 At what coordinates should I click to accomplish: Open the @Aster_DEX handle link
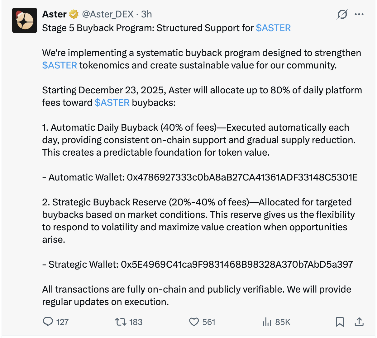(108, 14)
